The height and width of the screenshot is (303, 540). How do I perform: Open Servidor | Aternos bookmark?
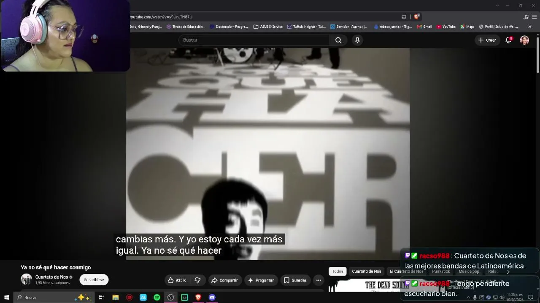click(x=348, y=27)
